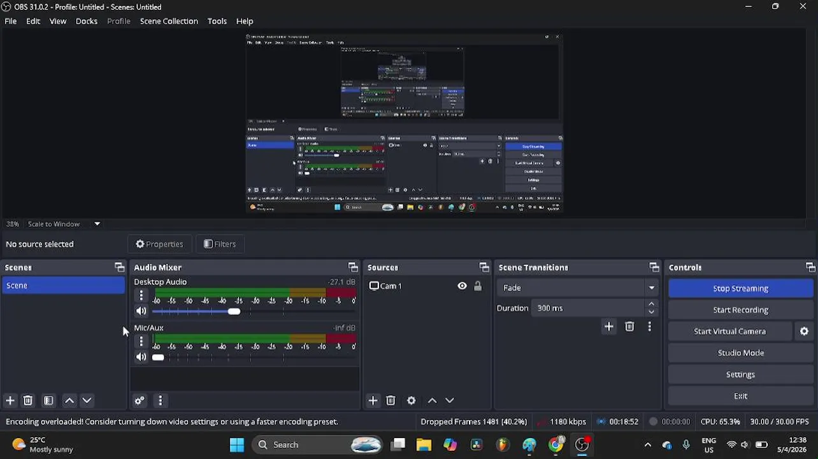Pop out the Controls dock icon
This screenshot has width=818, height=459.
(x=810, y=267)
